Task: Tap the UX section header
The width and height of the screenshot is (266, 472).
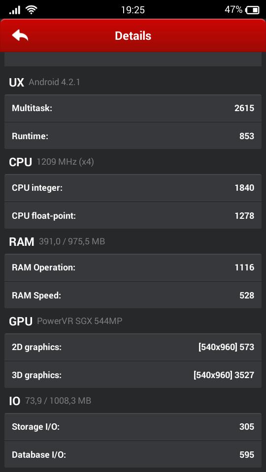Action: tap(45, 82)
